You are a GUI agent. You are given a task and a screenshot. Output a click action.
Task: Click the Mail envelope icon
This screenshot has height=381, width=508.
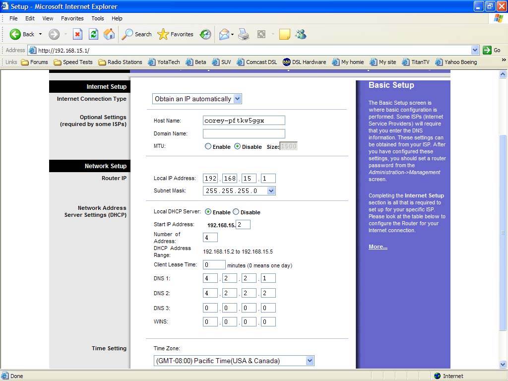[x=224, y=34]
